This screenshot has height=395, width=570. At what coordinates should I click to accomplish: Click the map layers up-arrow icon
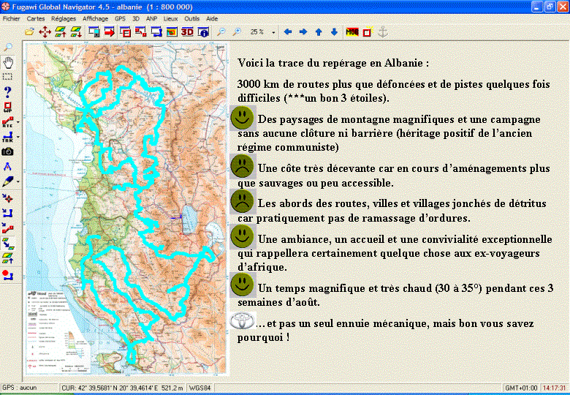point(61,32)
